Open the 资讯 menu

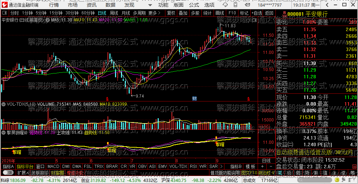(92, 5)
